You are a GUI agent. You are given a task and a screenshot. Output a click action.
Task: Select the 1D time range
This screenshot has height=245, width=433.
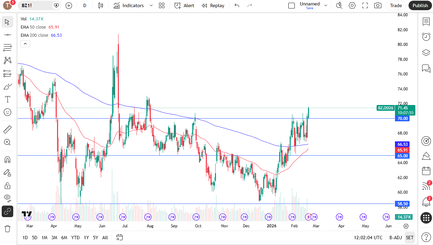coord(25,238)
